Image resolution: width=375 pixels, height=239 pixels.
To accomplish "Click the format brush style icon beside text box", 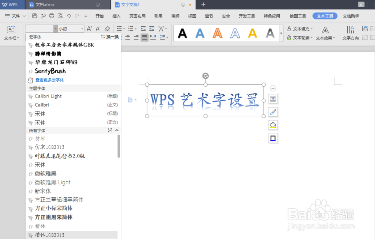I will coord(273,112).
